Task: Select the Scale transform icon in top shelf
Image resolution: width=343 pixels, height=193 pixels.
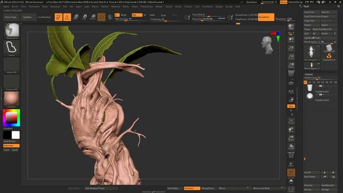Action: (x=84, y=17)
